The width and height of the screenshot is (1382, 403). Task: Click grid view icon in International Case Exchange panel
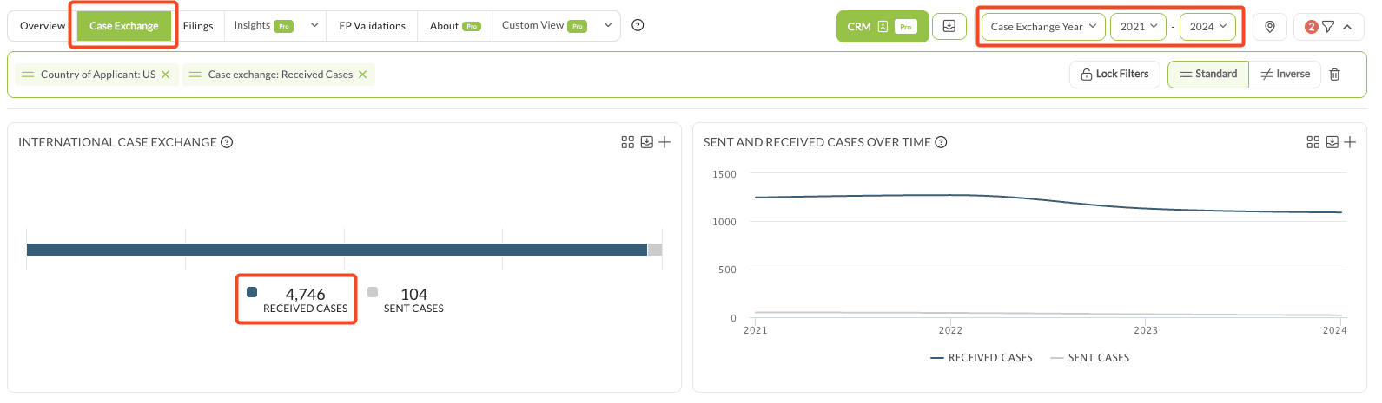tap(628, 142)
